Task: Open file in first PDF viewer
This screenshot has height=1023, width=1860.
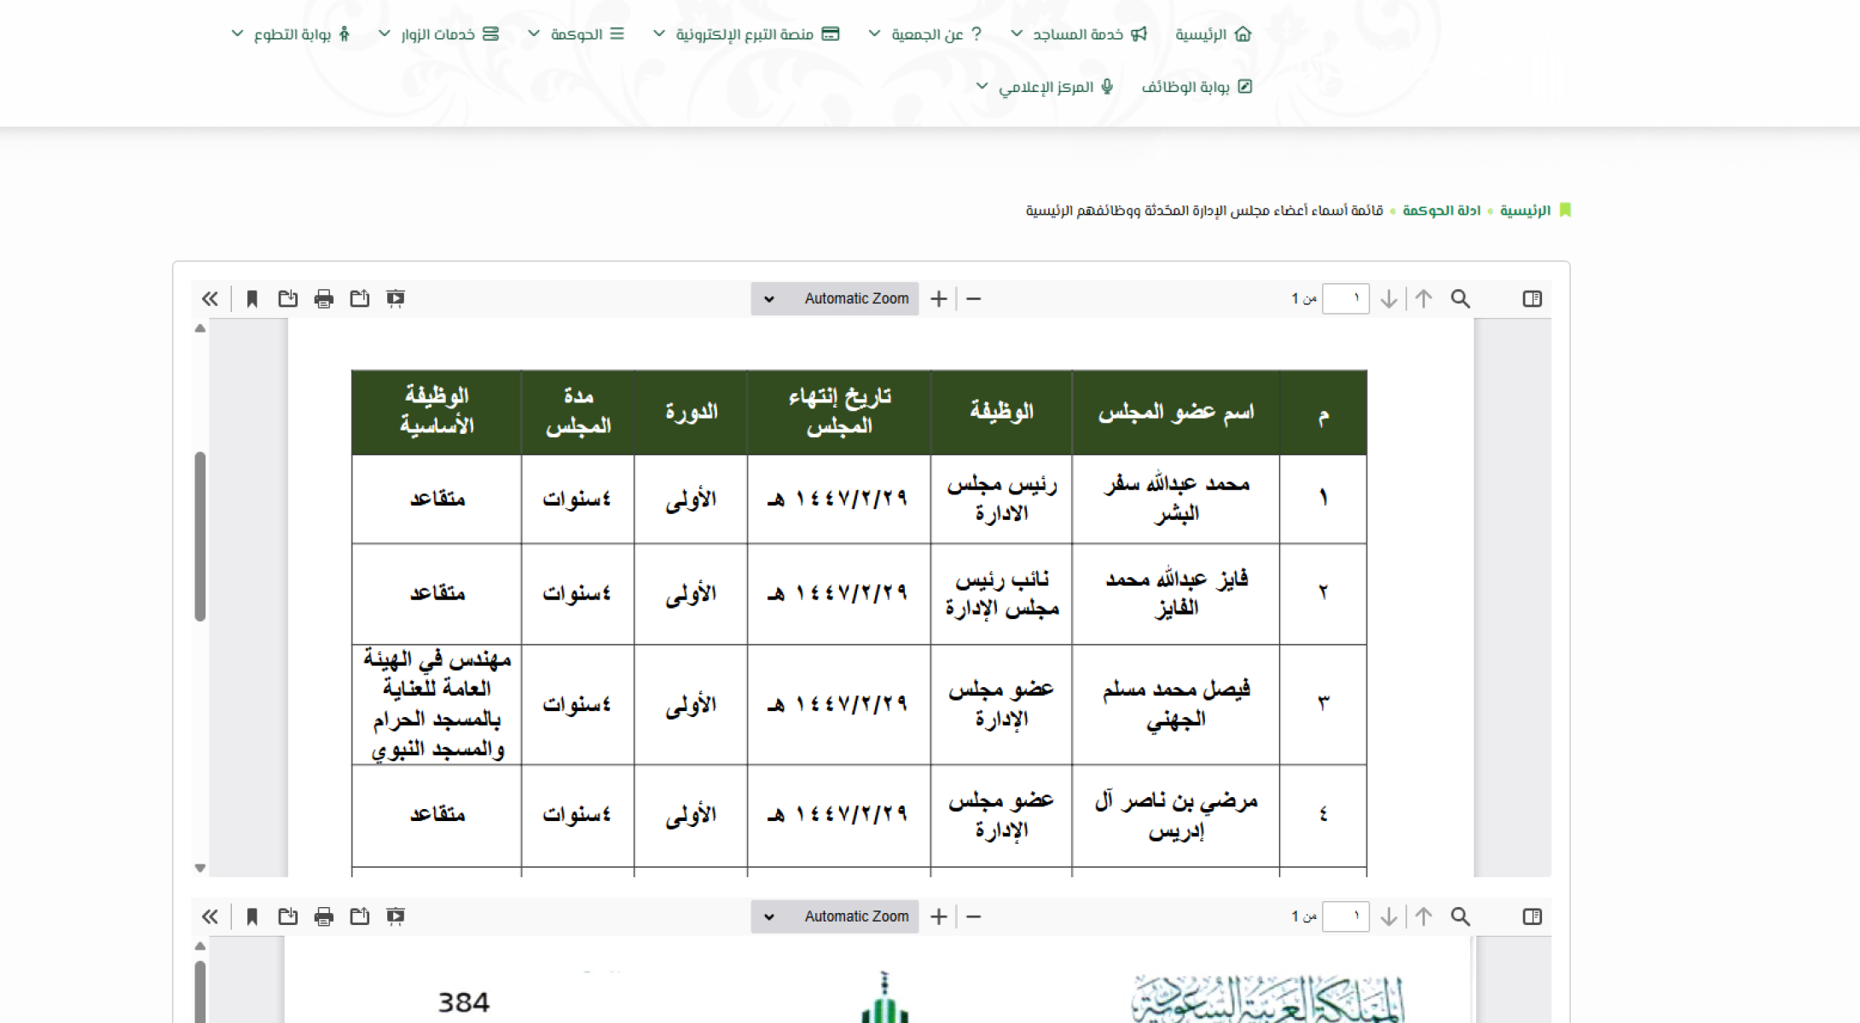Action: (x=359, y=299)
